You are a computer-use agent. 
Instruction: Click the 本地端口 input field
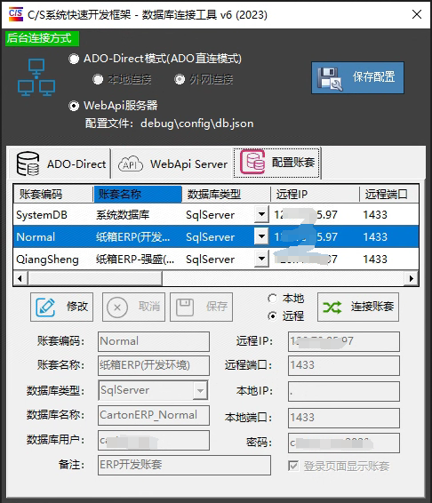(x=344, y=418)
